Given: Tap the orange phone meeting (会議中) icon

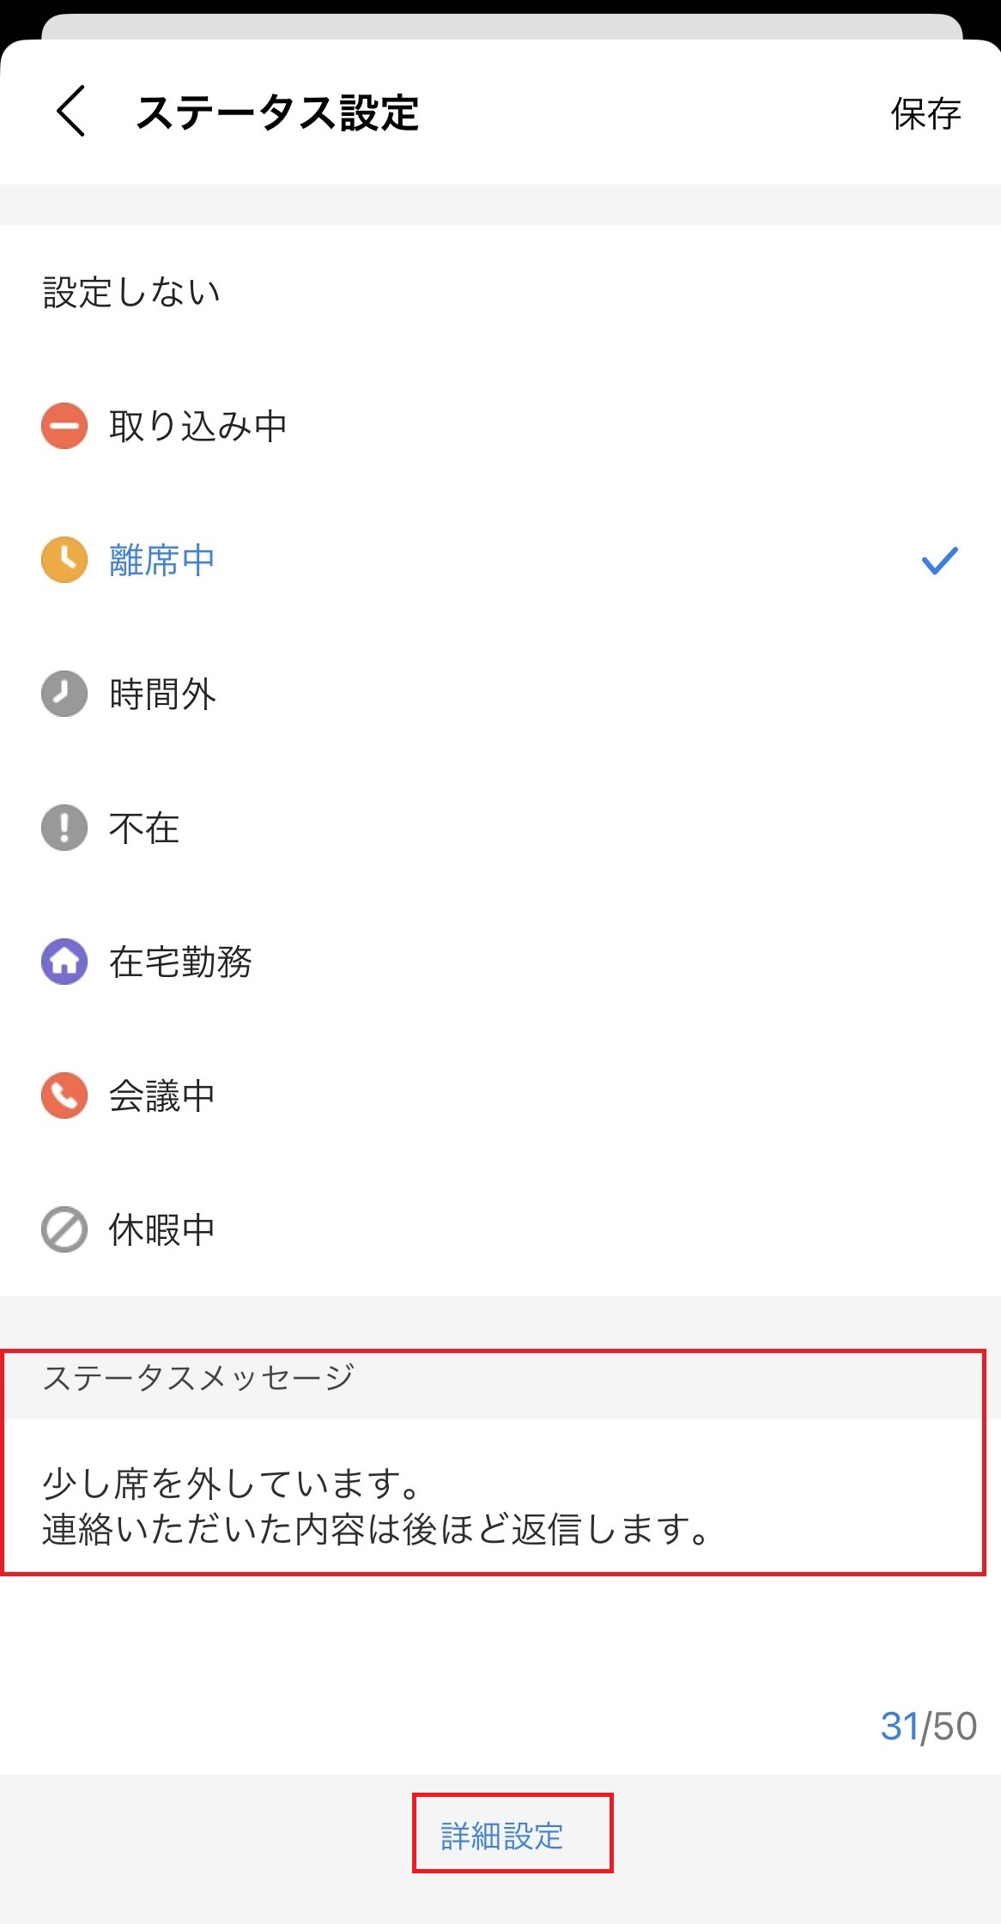Looking at the screenshot, I should pos(64,1096).
